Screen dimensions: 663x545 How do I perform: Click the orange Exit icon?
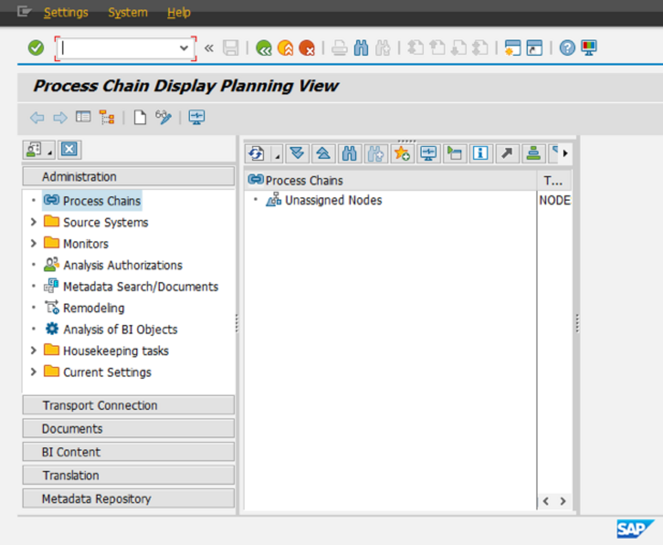coord(286,48)
